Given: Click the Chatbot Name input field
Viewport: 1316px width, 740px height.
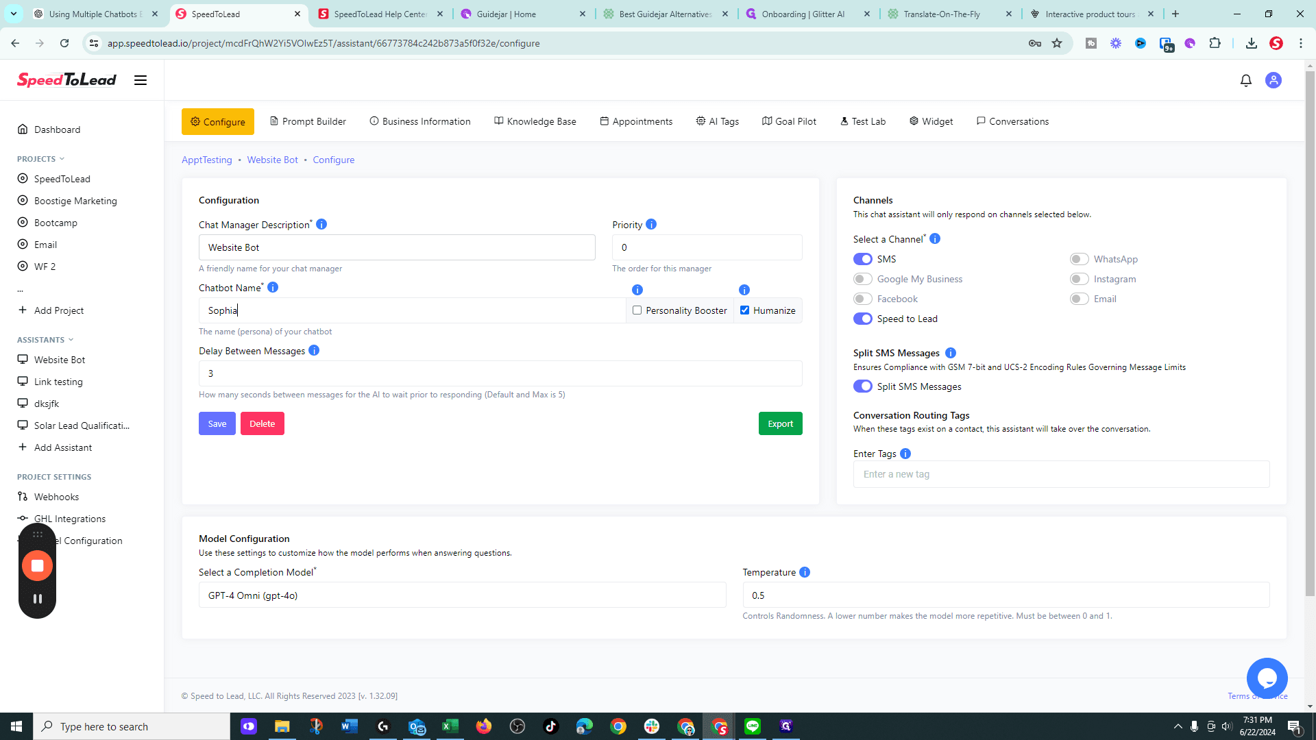Looking at the screenshot, I should coord(412,310).
